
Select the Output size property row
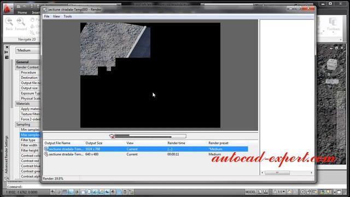click(30, 88)
